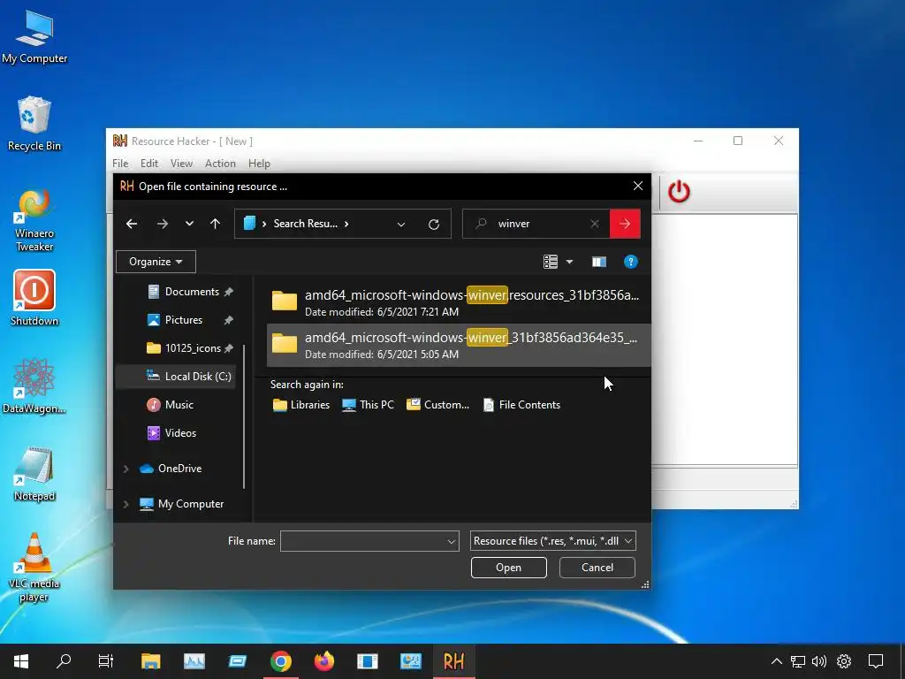This screenshot has width=905, height=679.
Task: Go forward in the file dialog
Action: click(x=163, y=224)
